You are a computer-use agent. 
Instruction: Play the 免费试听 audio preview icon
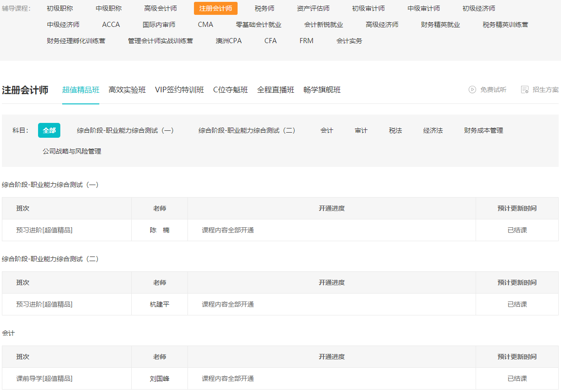coord(473,90)
